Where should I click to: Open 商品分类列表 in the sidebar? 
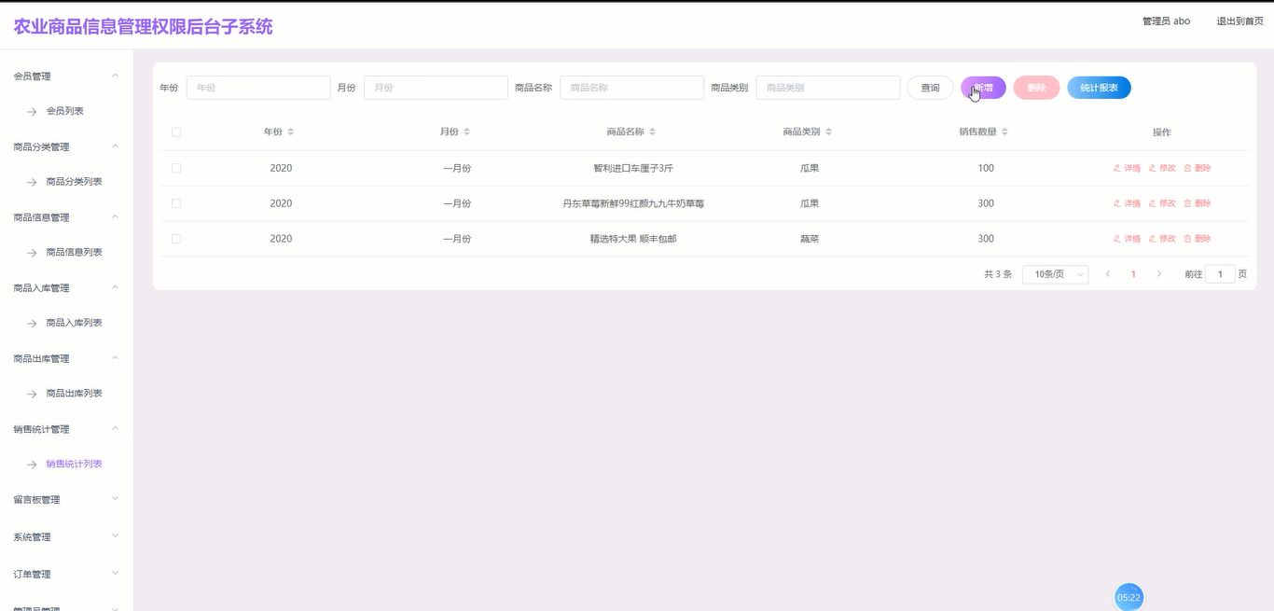75,182
